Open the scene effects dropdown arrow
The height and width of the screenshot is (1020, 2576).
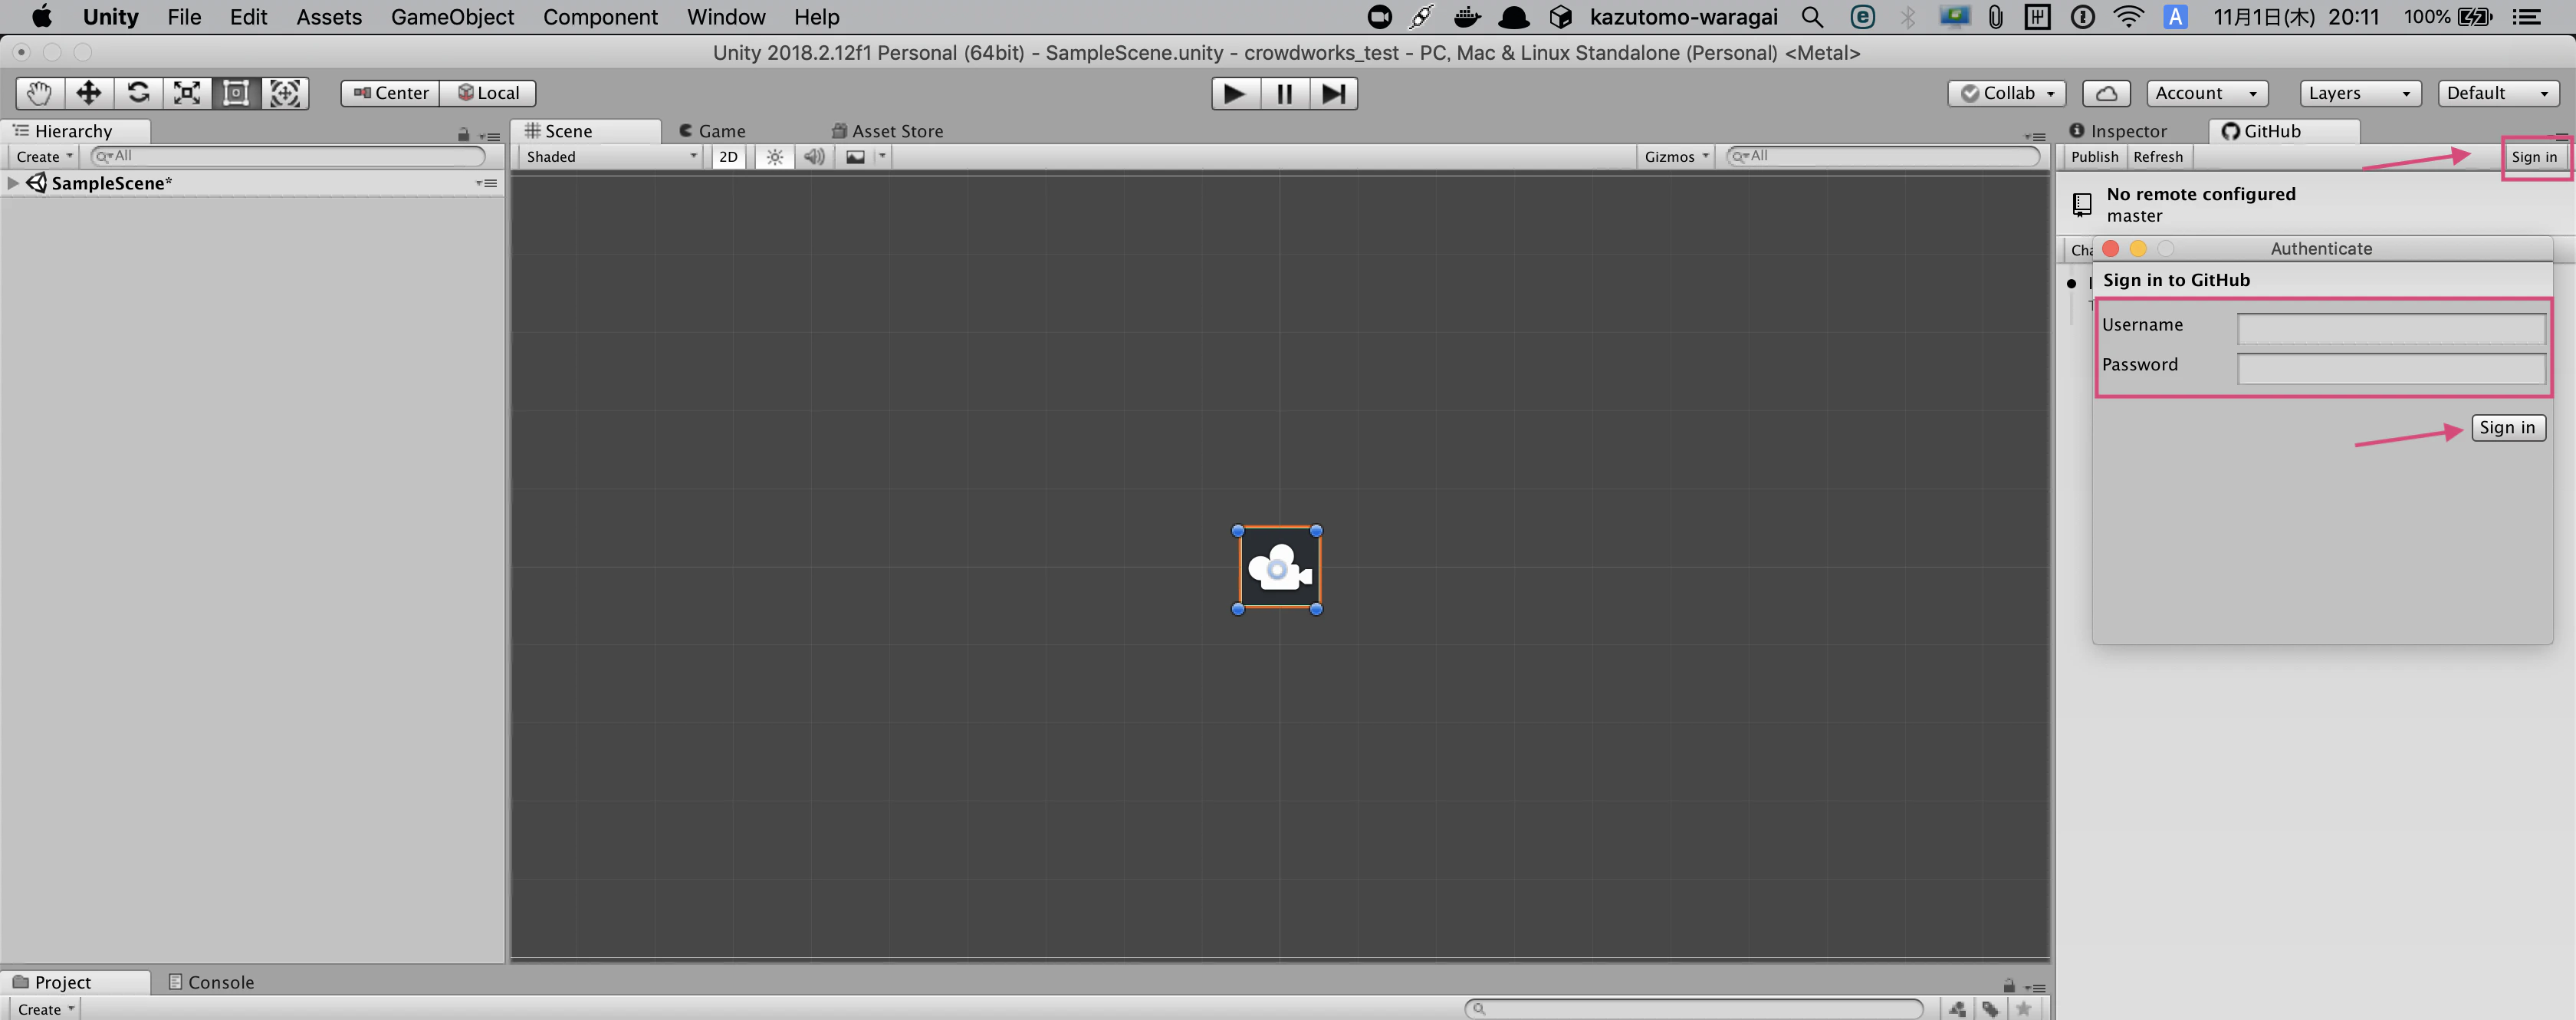tap(882, 156)
